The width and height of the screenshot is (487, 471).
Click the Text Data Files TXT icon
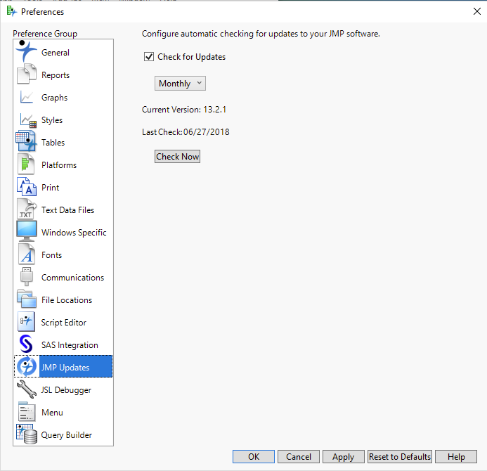27,209
